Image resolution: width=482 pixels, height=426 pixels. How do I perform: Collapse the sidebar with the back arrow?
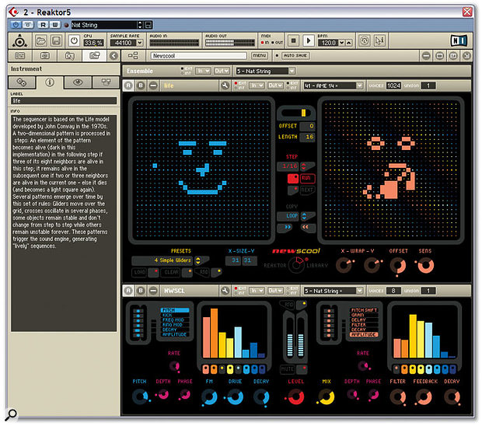coord(114,56)
